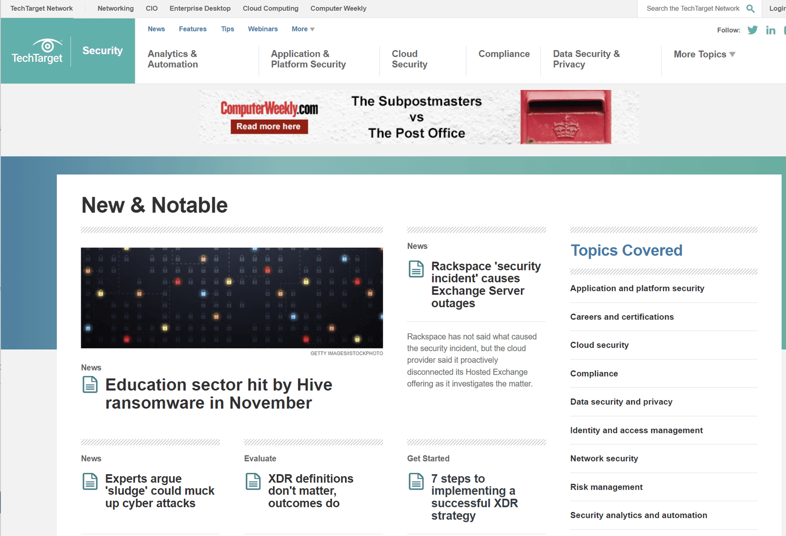Open Network security topic
The height and width of the screenshot is (536, 786).
[604, 458]
